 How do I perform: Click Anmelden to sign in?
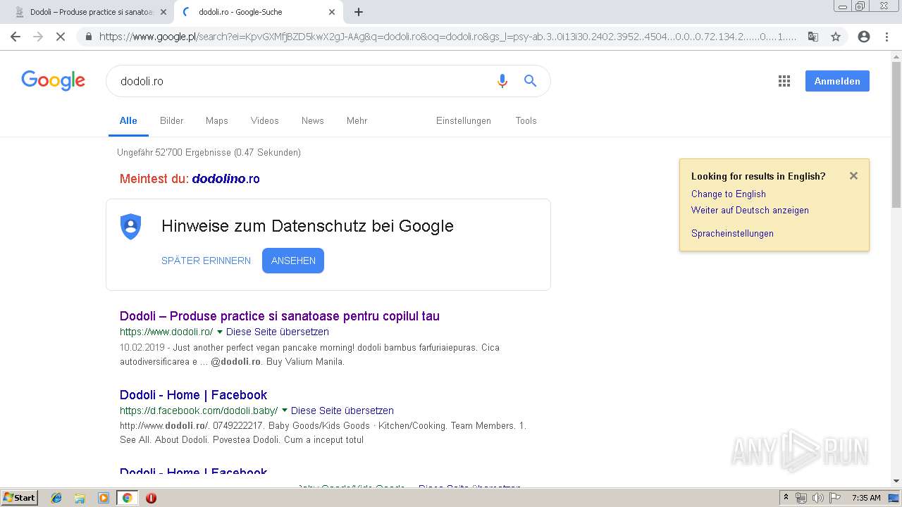pyautogui.click(x=837, y=81)
